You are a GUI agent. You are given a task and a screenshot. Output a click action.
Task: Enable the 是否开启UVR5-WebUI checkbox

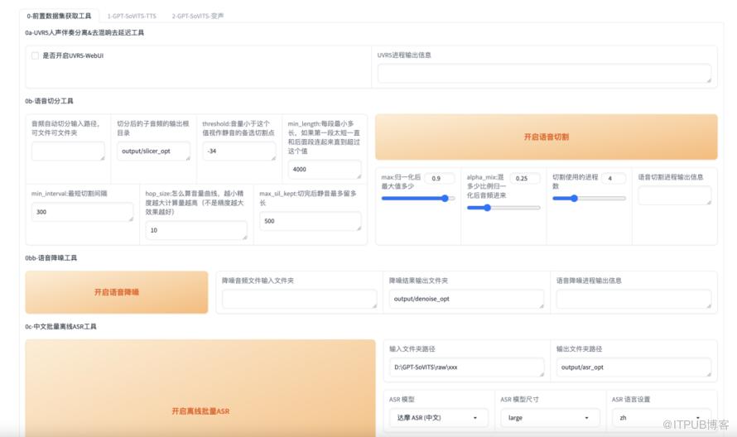point(35,55)
